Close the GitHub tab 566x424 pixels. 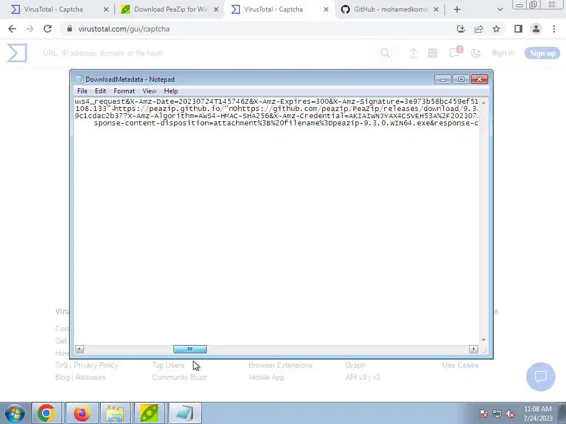(x=436, y=10)
